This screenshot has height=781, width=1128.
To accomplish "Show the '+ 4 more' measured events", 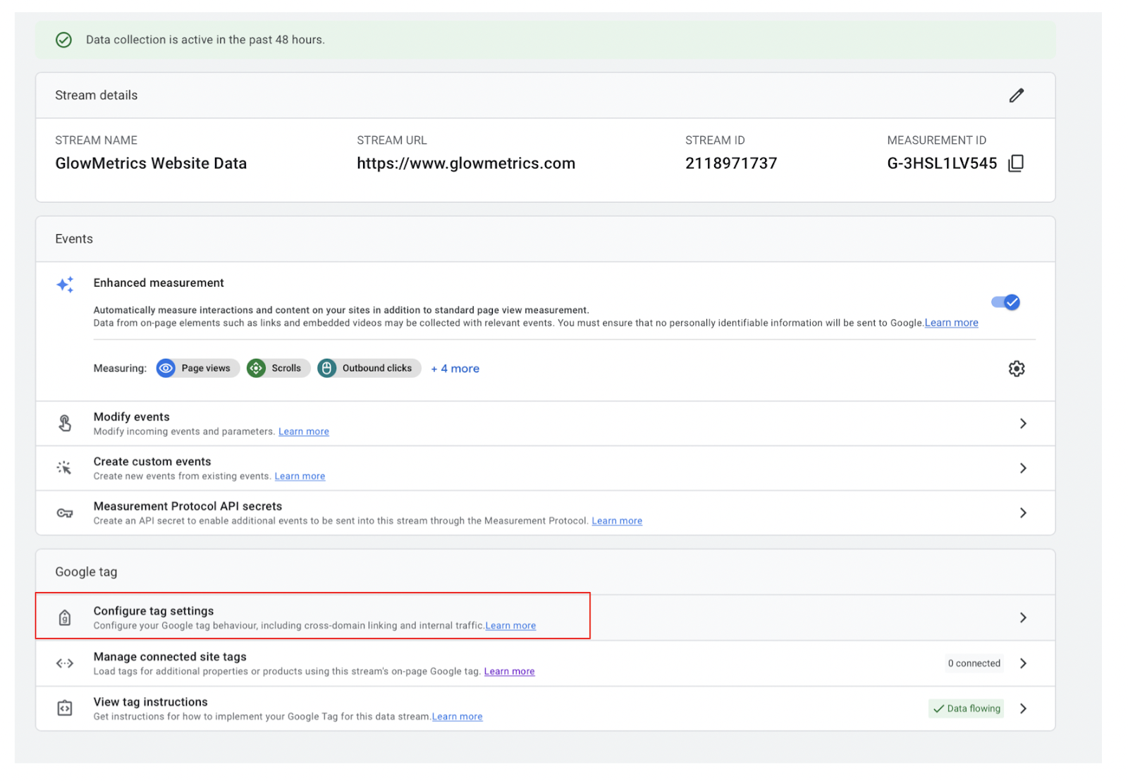I will click(x=455, y=369).
